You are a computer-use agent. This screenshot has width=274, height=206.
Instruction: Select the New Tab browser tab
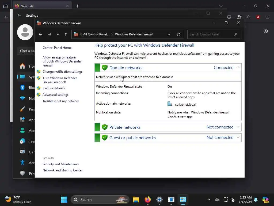[x=42, y=6]
